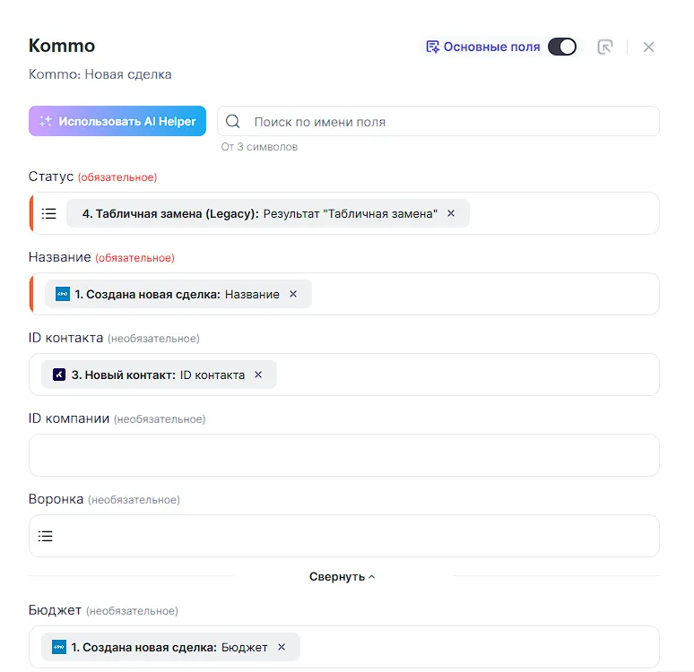Viewport: 694px width, 672px height.
Task: Remove the Бюджет tag from the budget field
Action: (282, 647)
